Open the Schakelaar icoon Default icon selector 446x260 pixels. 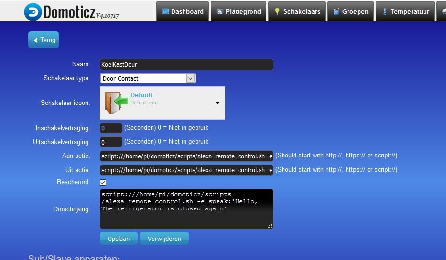tap(163, 103)
